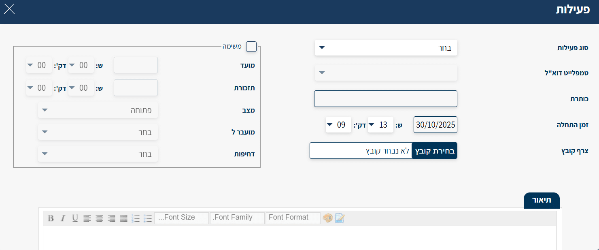Toggle bold formatting in the editor
The height and width of the screenshot is (250, 599).
coord(51,218)
